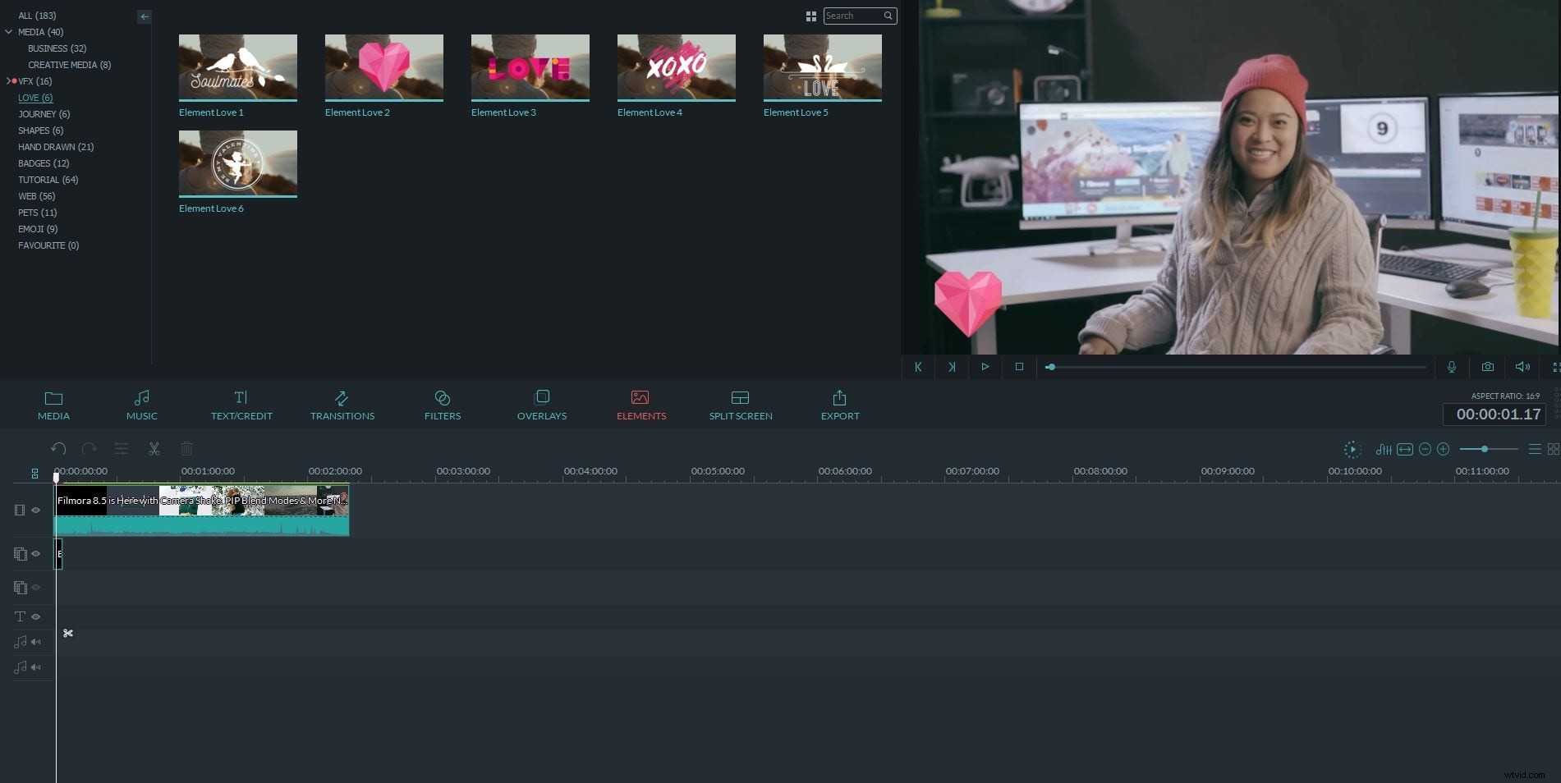This screenshot has width=1561, height=783.
Task: Click the delete trash icon
Action: [186, 449]
